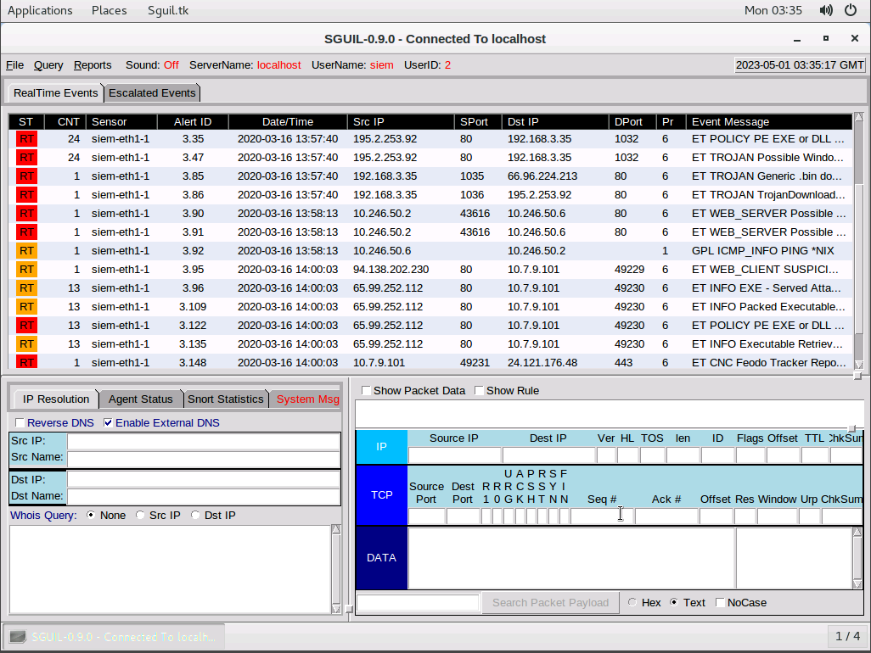The height and width of the screenshot is (653, 871).
Task: Set Whois Query to Src IP
Action: coord(140,516)
